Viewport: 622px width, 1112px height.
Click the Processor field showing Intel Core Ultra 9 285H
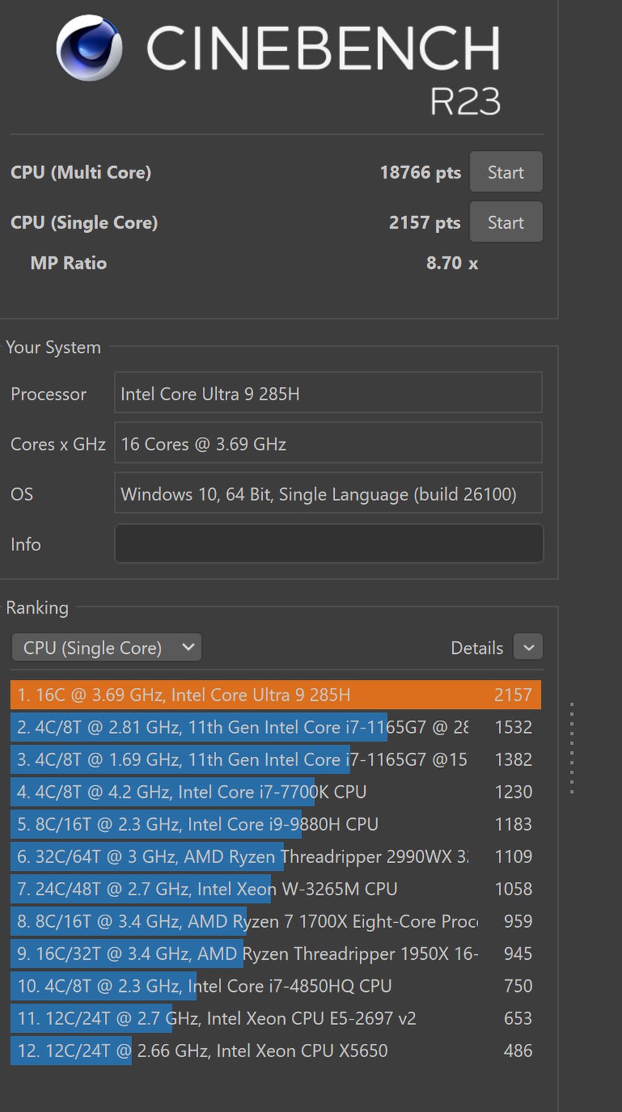328,393
